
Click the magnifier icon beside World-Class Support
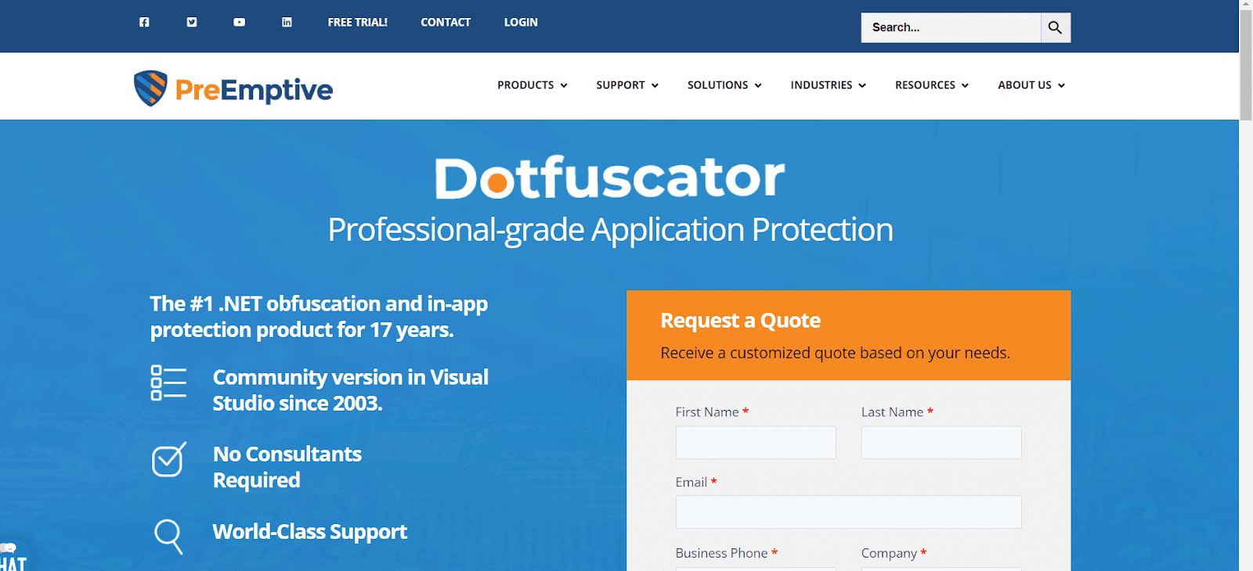(168, 537)
